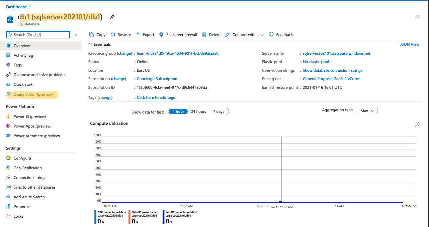This screenshot has width=429, height=227.
Task: Select the 7 days time range
Action: [x=219, y=111]
